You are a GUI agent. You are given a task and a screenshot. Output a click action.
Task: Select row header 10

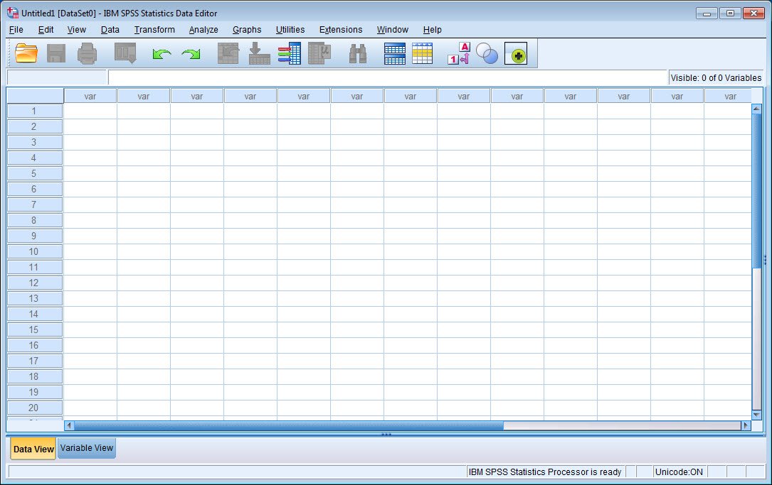tap(34, 251)
